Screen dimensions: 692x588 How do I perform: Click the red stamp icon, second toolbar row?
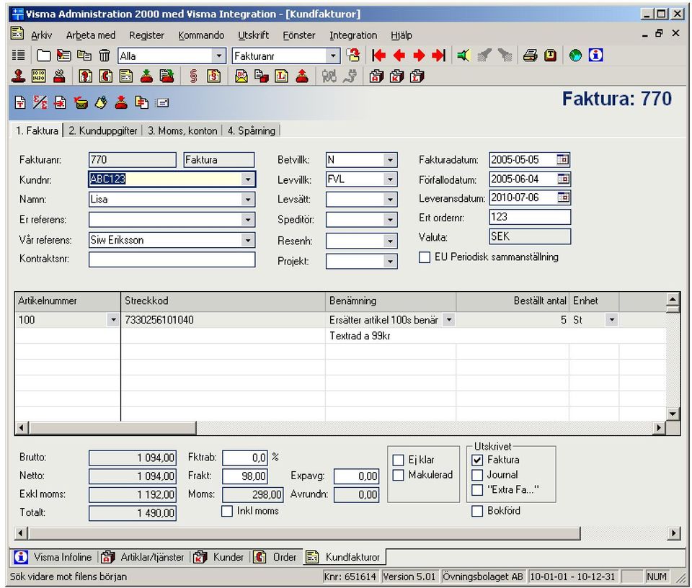pyautogui.click(x=19, y=76)
